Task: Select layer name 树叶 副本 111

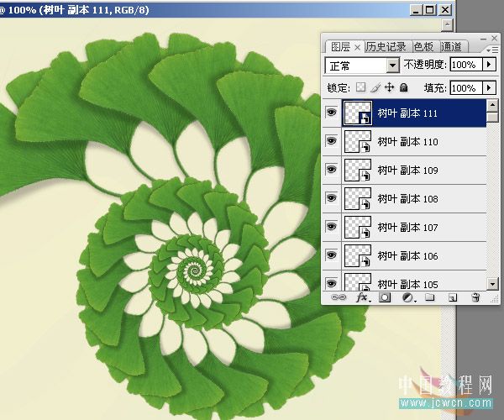Action: (407, 113)
